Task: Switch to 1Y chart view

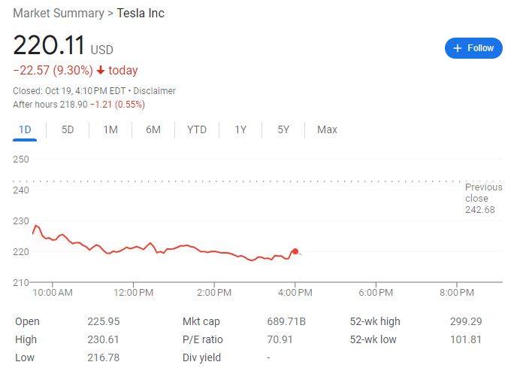Action: coord(240,129)
